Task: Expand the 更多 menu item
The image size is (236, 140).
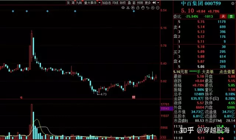Action: (x=147, y=3)
